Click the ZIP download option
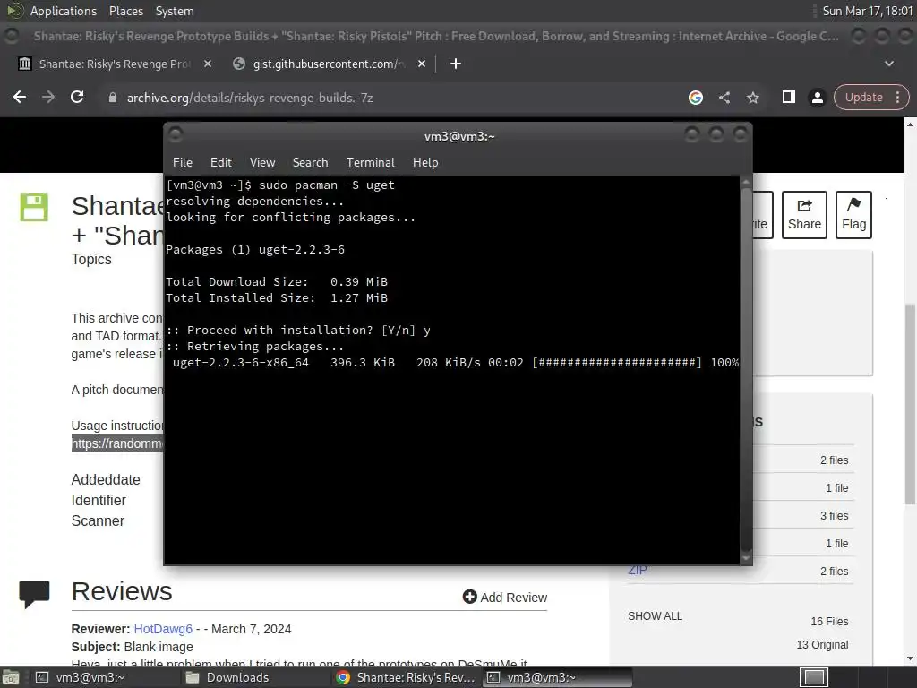 (638, 571)
